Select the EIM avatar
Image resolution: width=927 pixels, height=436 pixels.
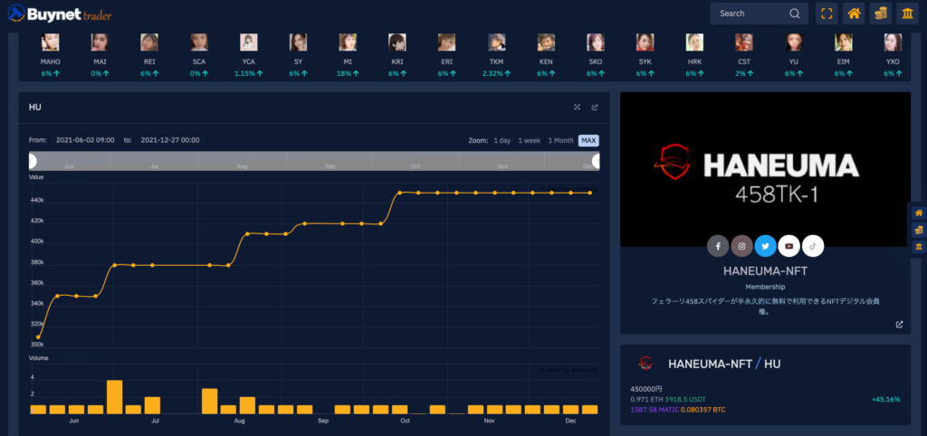point(844,42)
